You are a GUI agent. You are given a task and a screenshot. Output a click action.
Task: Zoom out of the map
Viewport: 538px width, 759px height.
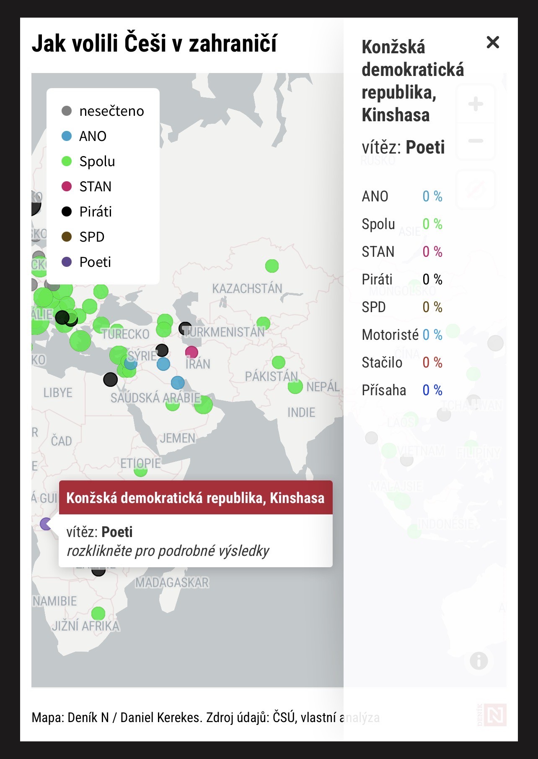pyautogui.click(x=476, y=141)
